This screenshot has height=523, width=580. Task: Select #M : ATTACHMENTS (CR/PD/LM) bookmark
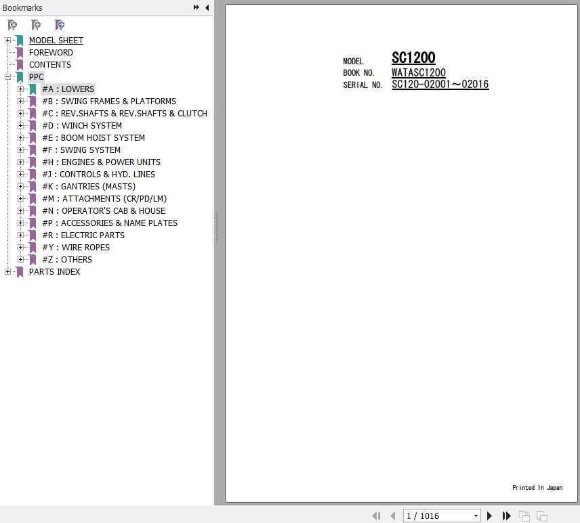click(x=104, y=199)
